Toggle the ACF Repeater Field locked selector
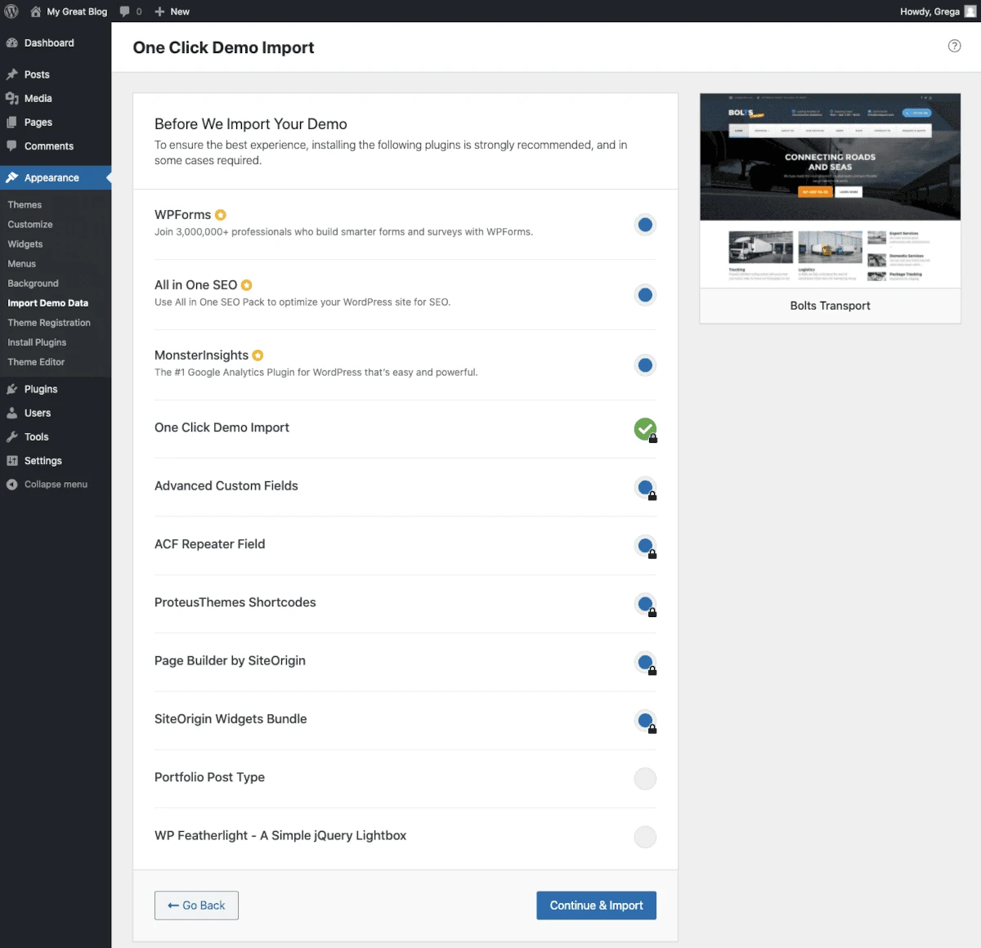The width and height of the screenshot is (981, 948). (645, 546)
